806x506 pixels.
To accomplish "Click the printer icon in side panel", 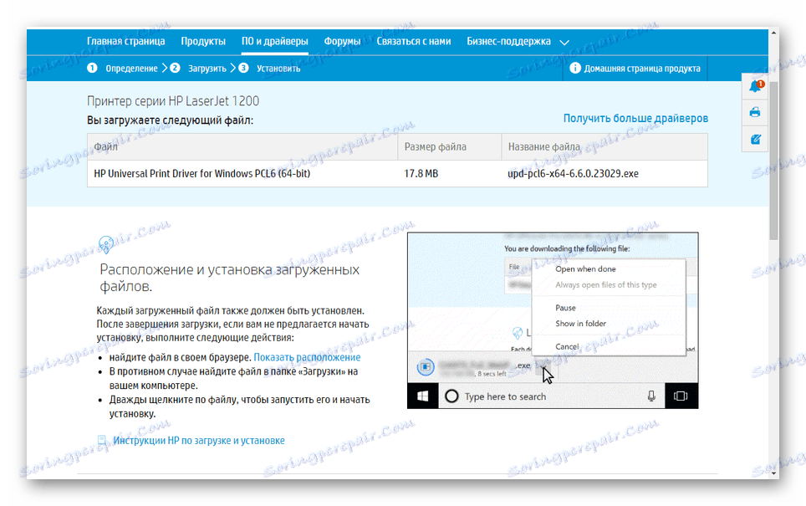I will (755, 112).
